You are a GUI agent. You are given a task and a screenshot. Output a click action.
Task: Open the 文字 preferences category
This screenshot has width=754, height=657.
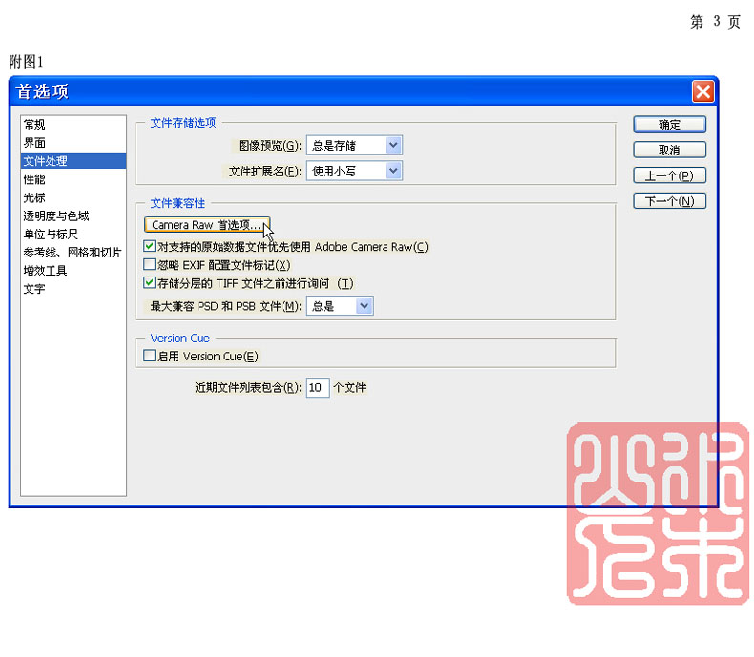pyautogui.click(x=73, y=289)
